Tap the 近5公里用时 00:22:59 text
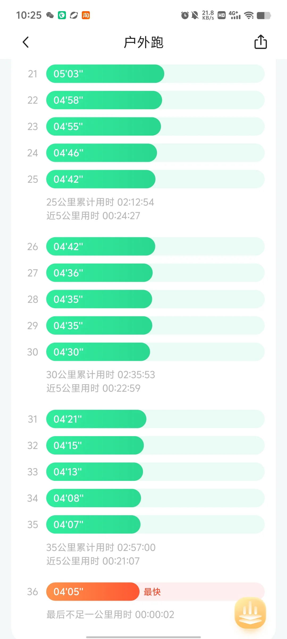The height and width of the screenshot is (639, 287). 93,388
